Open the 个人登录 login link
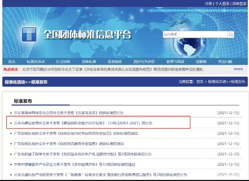This screenshot has height=181, width=249. [222, 3]
